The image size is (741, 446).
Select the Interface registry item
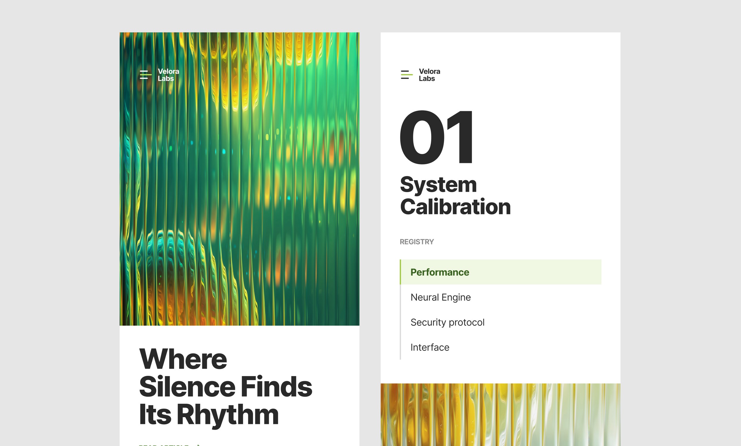tap(501, 347)
